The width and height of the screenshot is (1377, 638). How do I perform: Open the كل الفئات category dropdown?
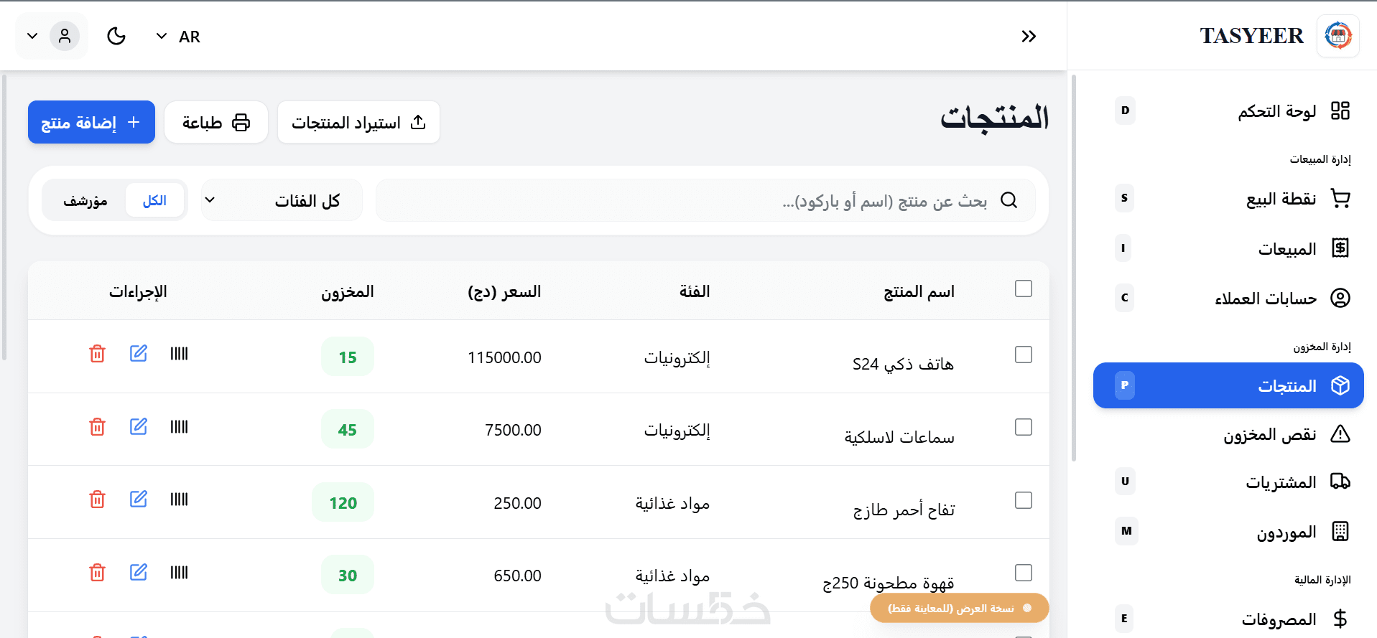282,200
